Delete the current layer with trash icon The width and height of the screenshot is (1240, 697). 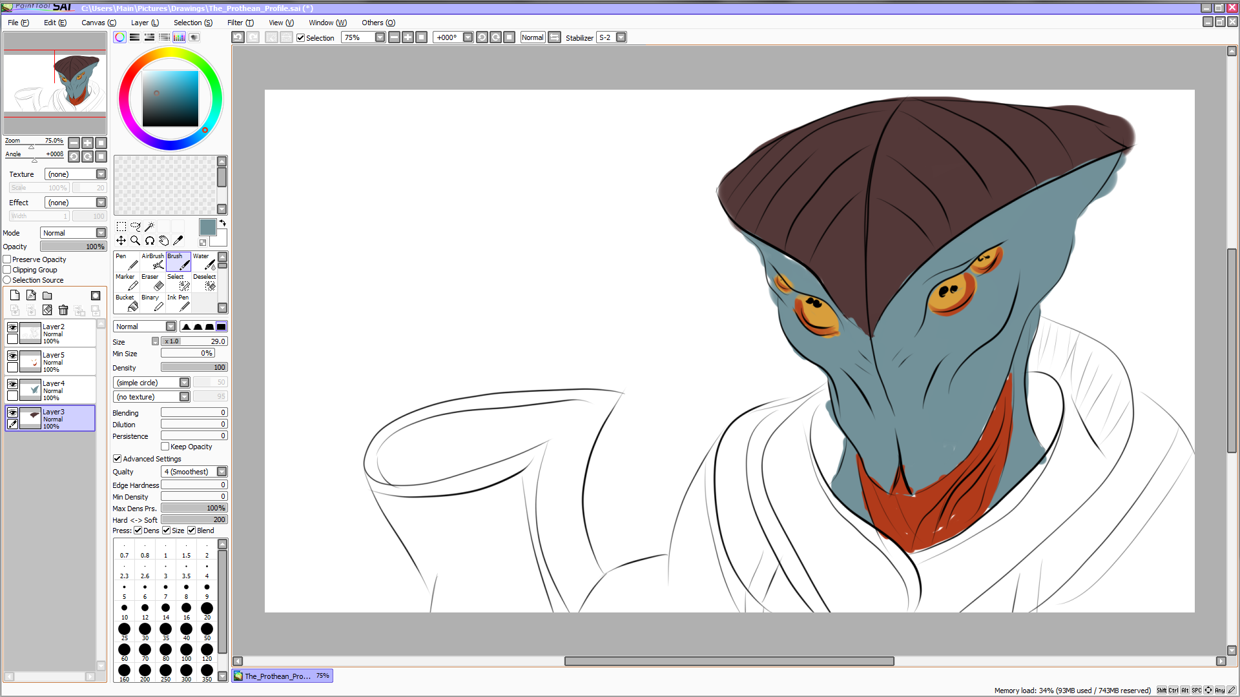63,310
